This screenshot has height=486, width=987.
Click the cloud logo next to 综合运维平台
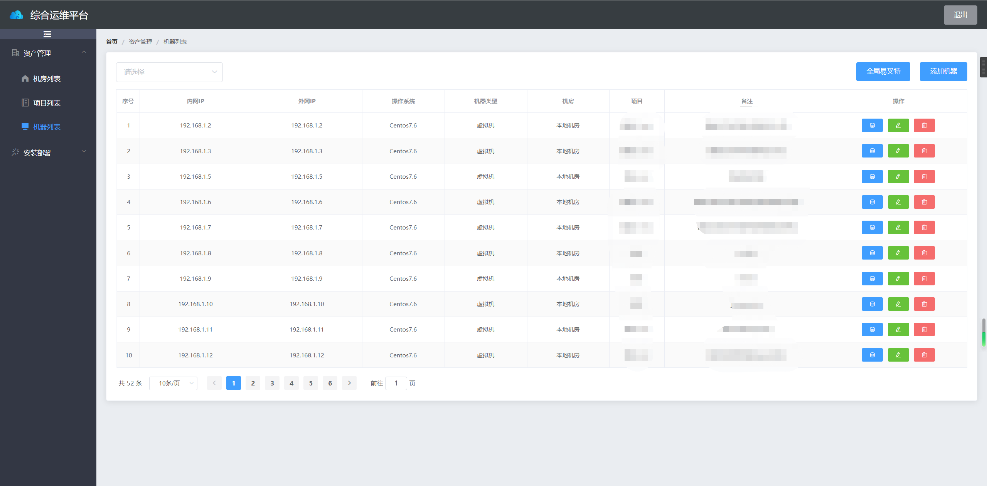[16, 15]
